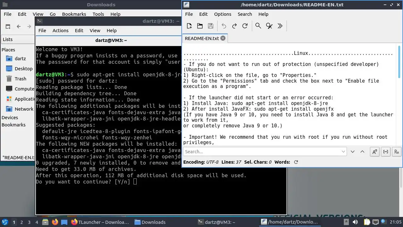Open the Search menu in the text editor
The width and height of the screenshot is (403, 227).
coord(245,14)
